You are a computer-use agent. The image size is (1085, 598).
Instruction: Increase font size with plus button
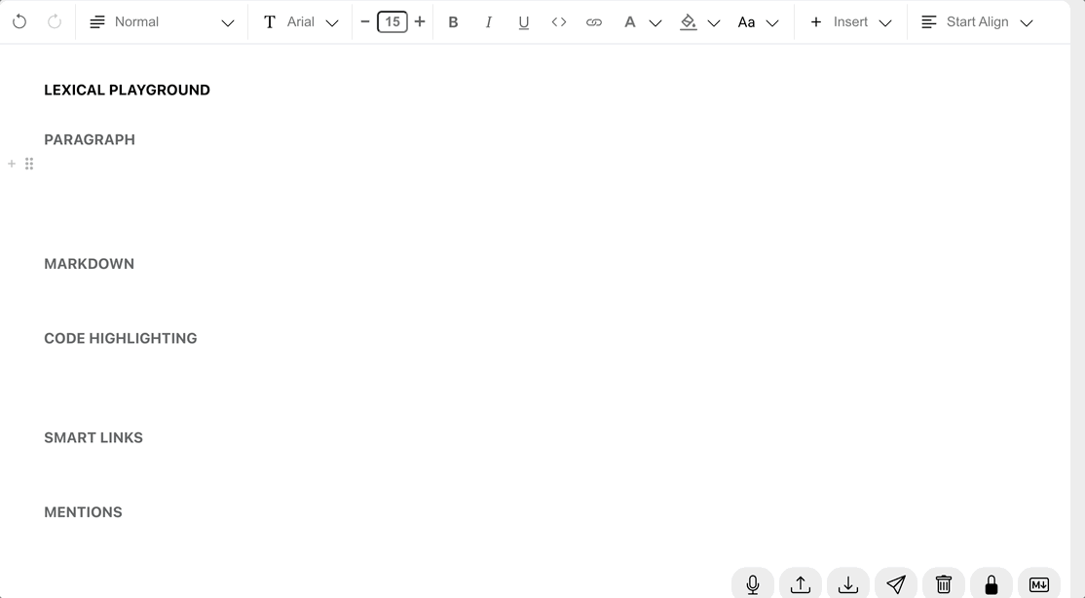coord(420,21)
